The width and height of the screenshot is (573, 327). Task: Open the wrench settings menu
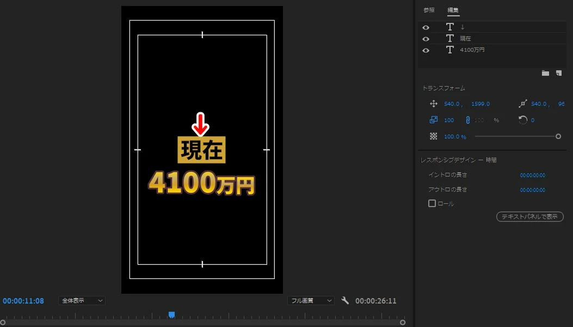(x=344, y=301)
